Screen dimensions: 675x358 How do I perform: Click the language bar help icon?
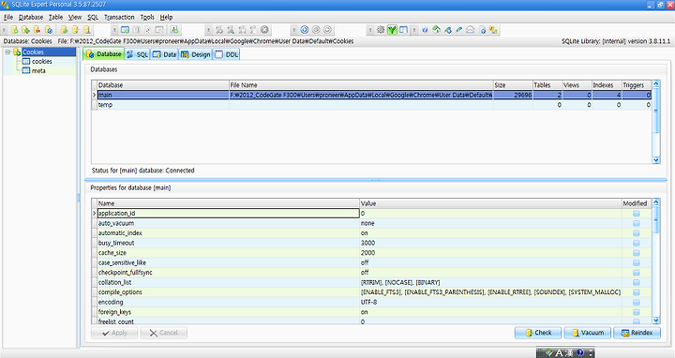point(579,353)
